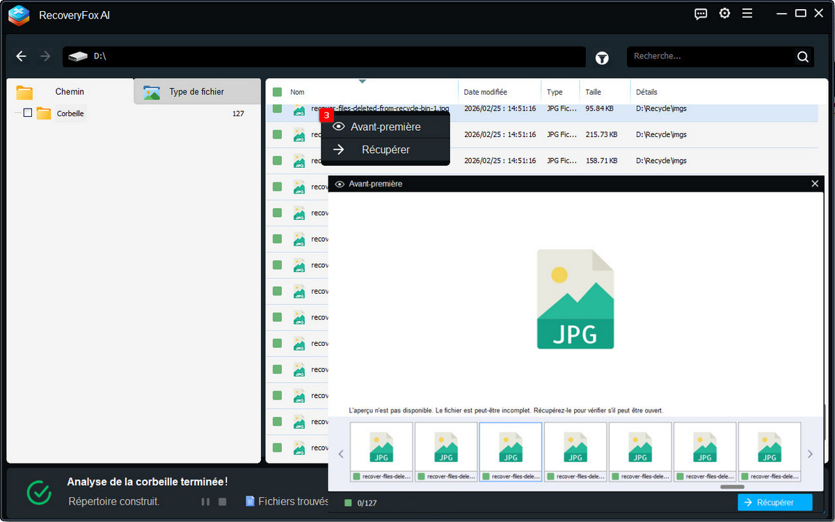Screen dimensions: 835x522
Task: Check the 0/127 selection checkbox
Action: coord(349,503)
